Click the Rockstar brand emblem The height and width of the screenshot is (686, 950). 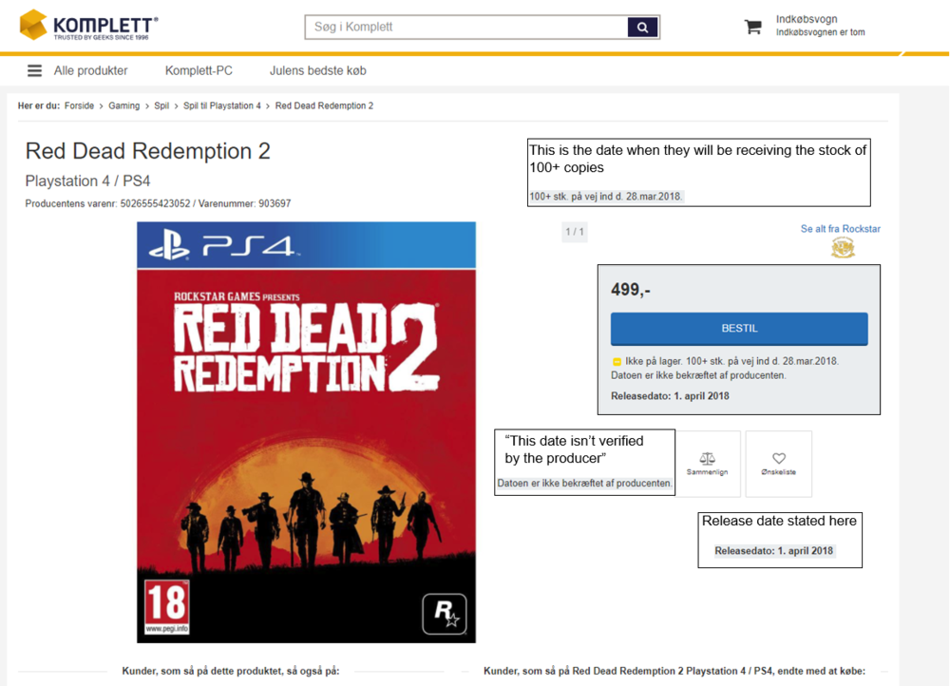pos(843,247)
